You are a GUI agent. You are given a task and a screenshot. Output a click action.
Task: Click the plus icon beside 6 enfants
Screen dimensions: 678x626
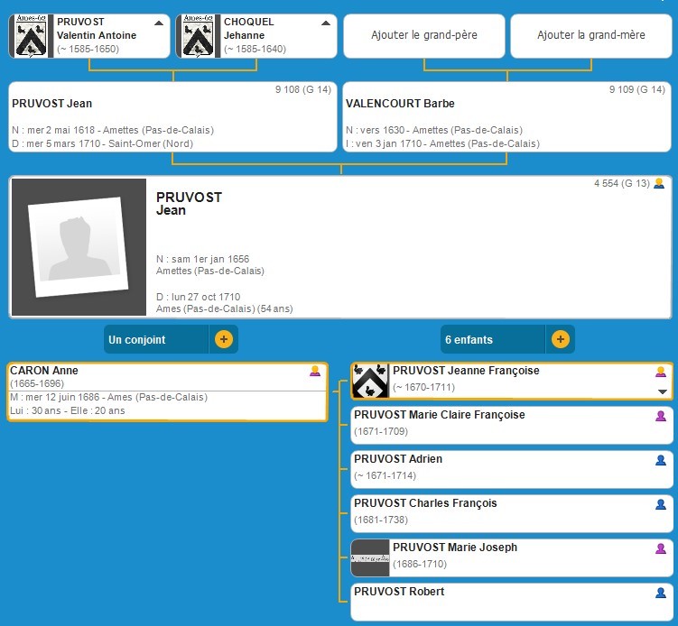[x=560, y=340]
